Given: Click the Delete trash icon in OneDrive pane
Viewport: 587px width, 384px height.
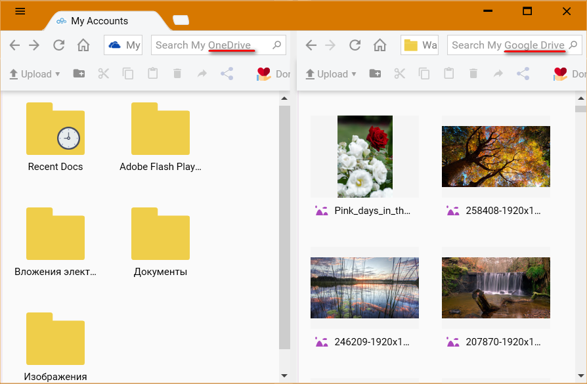Looking at the screenshot, I should pos(177,74).
